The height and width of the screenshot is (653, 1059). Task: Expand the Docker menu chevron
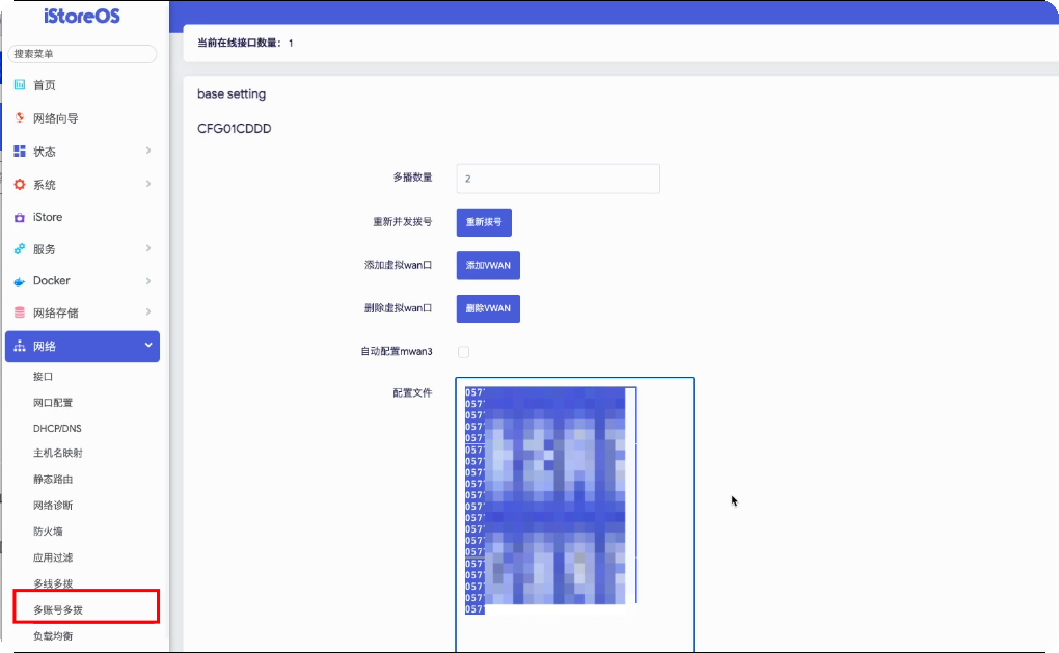point(148,281)
